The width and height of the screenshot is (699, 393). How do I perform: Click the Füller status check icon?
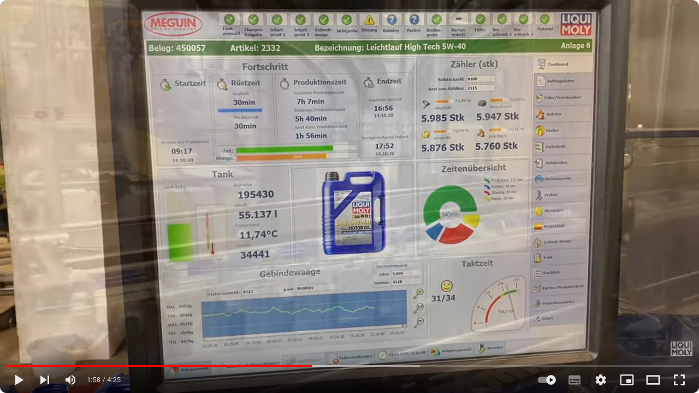click(480, 19)
